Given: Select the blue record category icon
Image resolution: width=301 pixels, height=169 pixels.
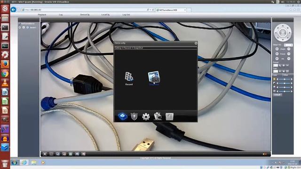Looking at the screenshot, I should pyautogui.click(x=122, y=116).
